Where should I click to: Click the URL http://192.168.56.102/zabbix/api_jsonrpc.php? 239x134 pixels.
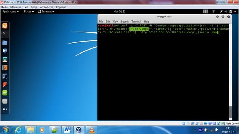coord(178,32)
